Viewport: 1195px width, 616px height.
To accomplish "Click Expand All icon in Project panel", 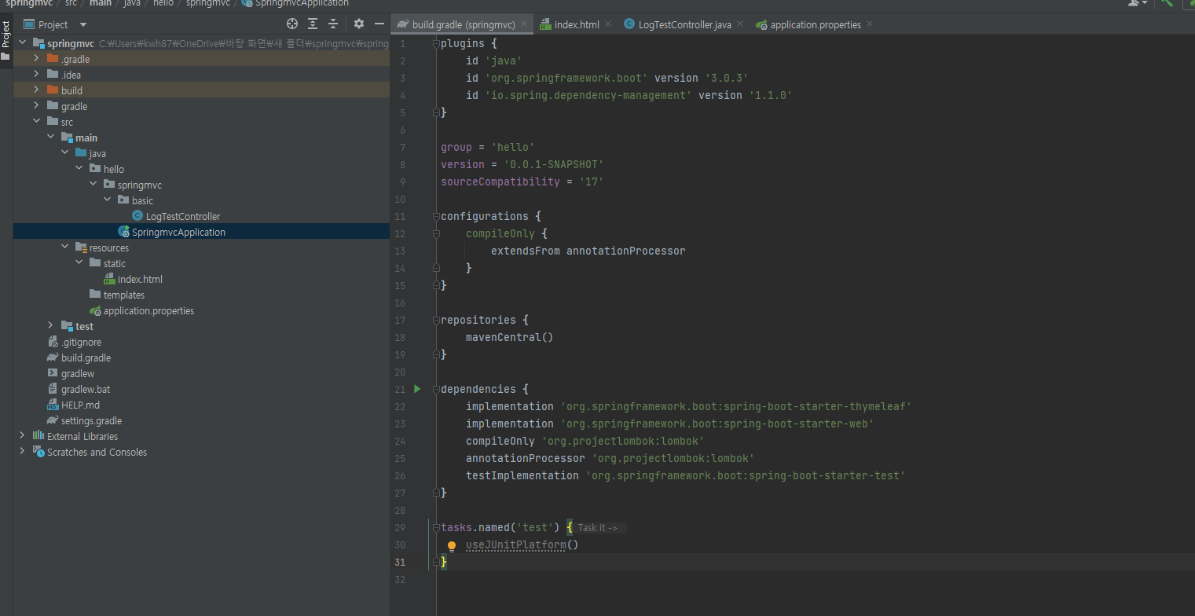I will [x=313, y=24].
